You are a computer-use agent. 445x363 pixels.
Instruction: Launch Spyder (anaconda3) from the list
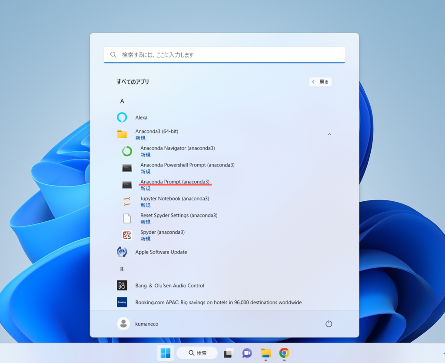click(163, 232)
